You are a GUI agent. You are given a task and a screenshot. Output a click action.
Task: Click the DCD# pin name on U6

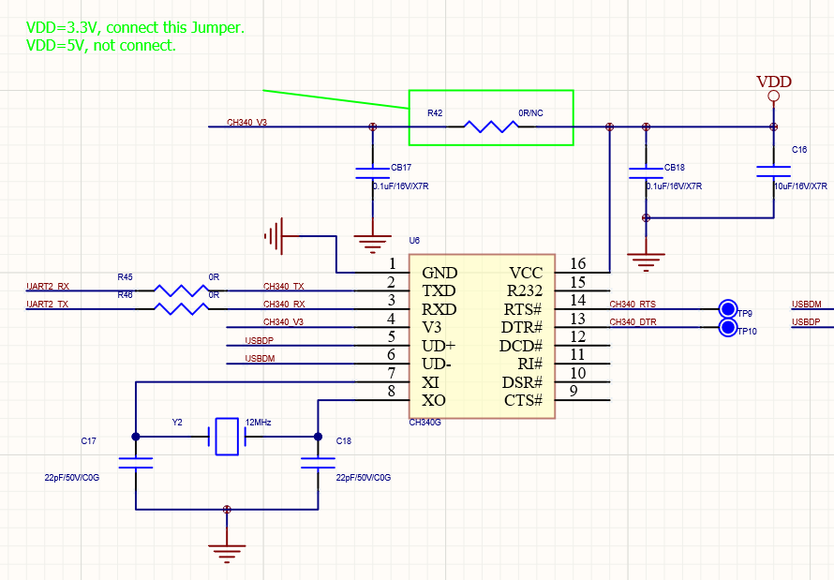[521, 346]
